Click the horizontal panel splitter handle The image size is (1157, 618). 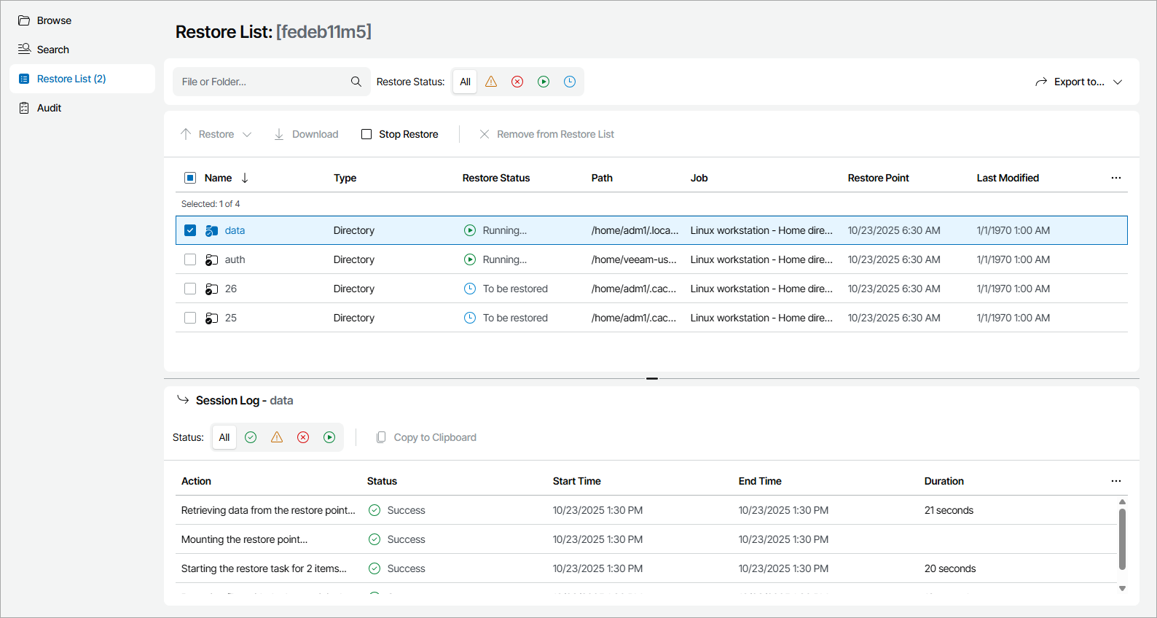click(x=651, y=378)
